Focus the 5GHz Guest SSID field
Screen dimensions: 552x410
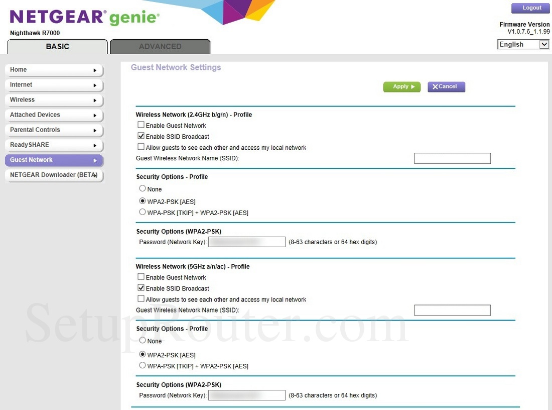coord(452,310)
